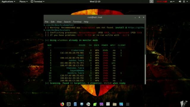
Task: Open the Terminal menu in the window menu bar
Action: tap(77, 22)
